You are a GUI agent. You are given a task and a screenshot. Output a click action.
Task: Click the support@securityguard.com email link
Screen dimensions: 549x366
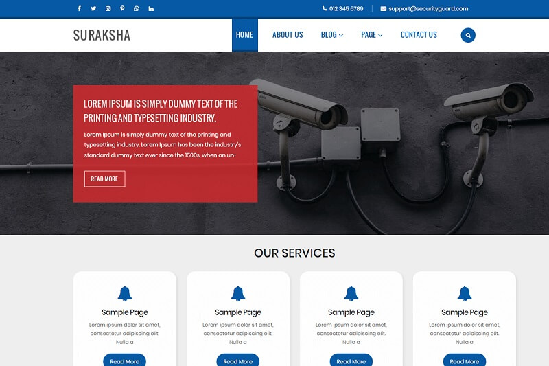[x=428, y=8]
